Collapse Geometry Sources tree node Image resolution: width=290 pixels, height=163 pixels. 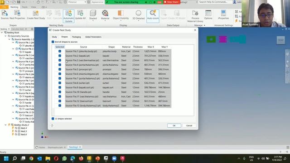(x=5, y=36)
